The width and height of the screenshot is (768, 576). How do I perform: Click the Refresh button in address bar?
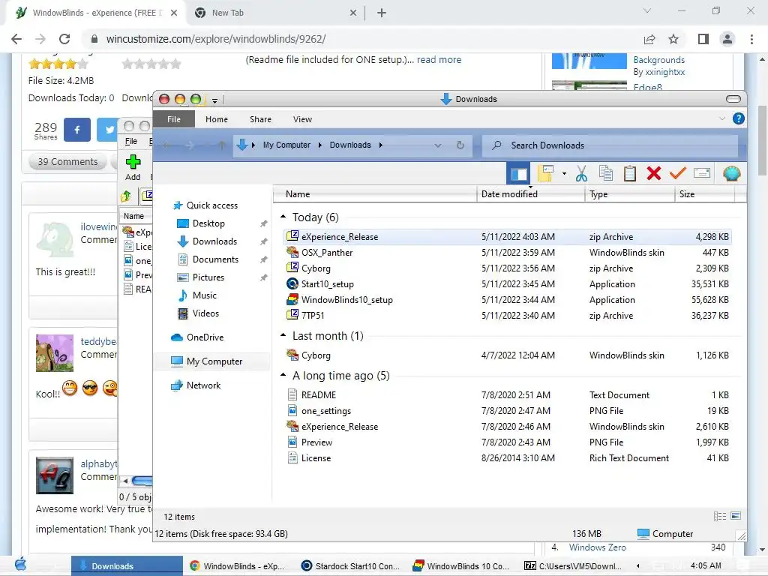(460, 145)
